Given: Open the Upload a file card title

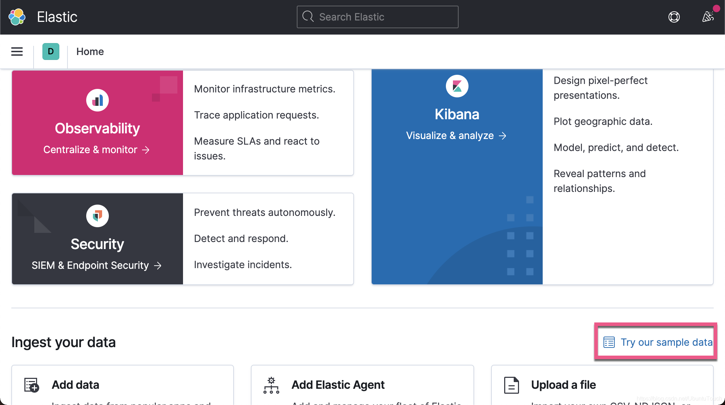Looking at the screenshot, I should pyautogui.click(x=563, y=385).
